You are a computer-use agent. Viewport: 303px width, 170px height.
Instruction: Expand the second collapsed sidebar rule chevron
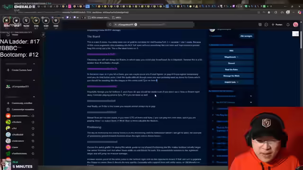tap(251, 102)
